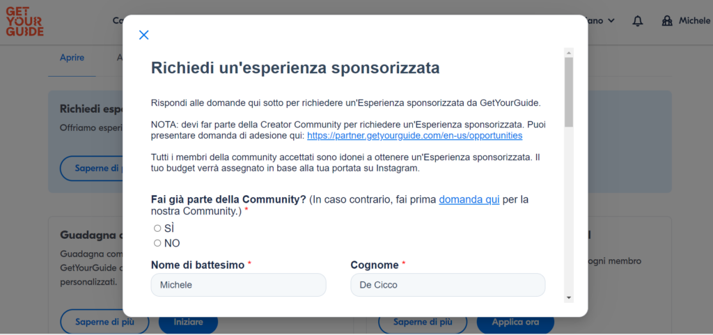Follow the 'domanda qui' link
The width and height of the screenshot is (713, 335).
[469, 199]
